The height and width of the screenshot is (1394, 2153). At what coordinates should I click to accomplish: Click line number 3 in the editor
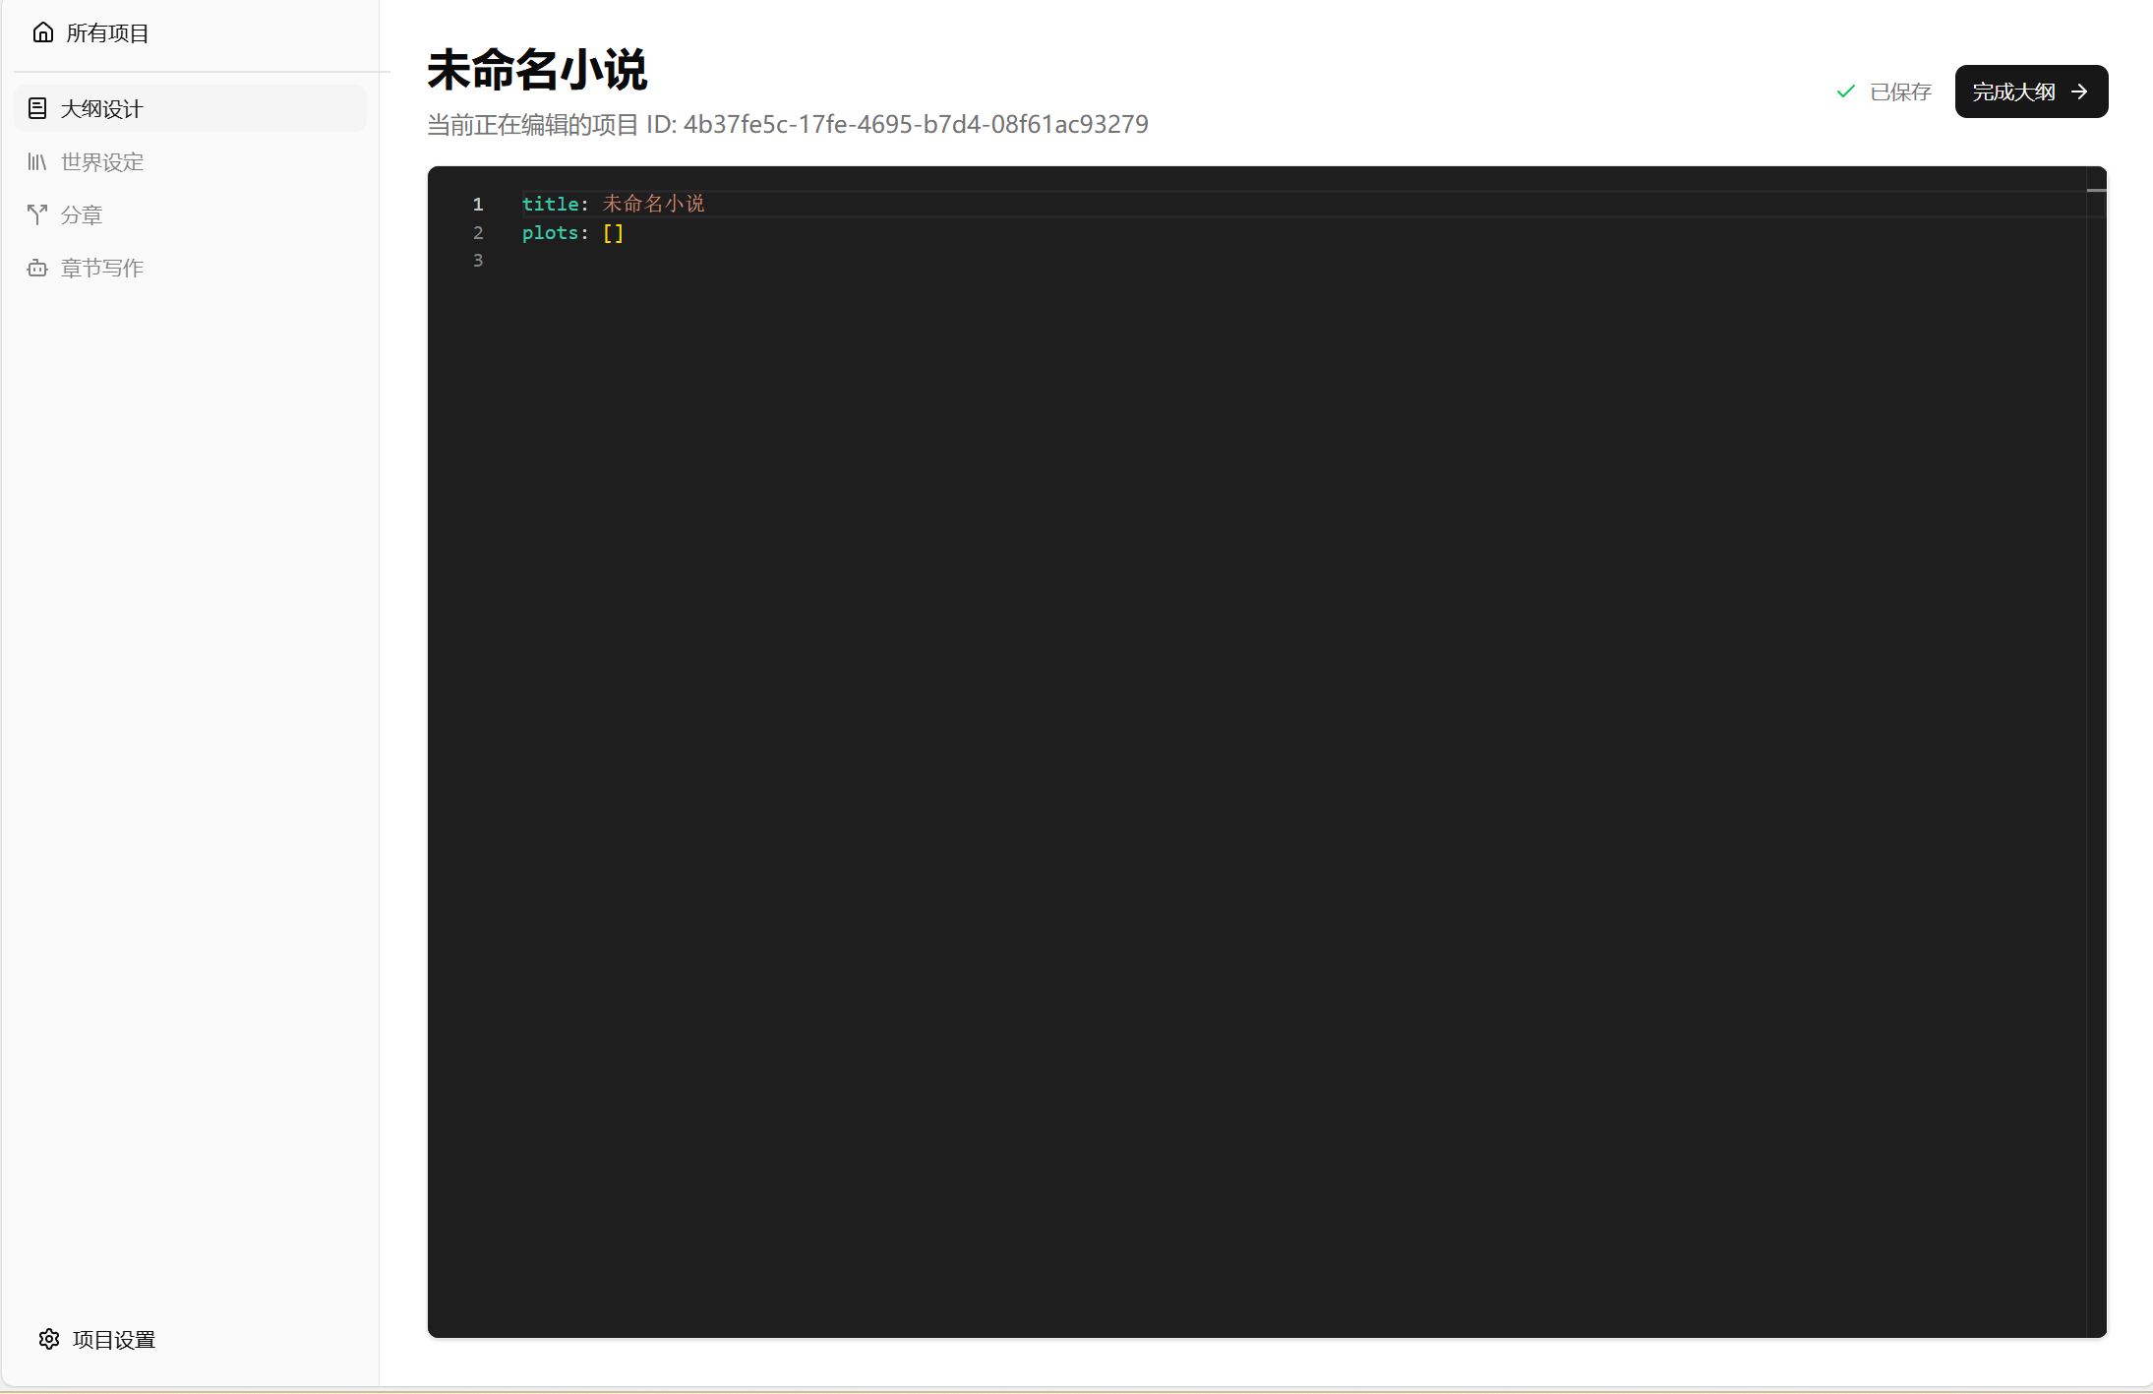tap(478, 260)
